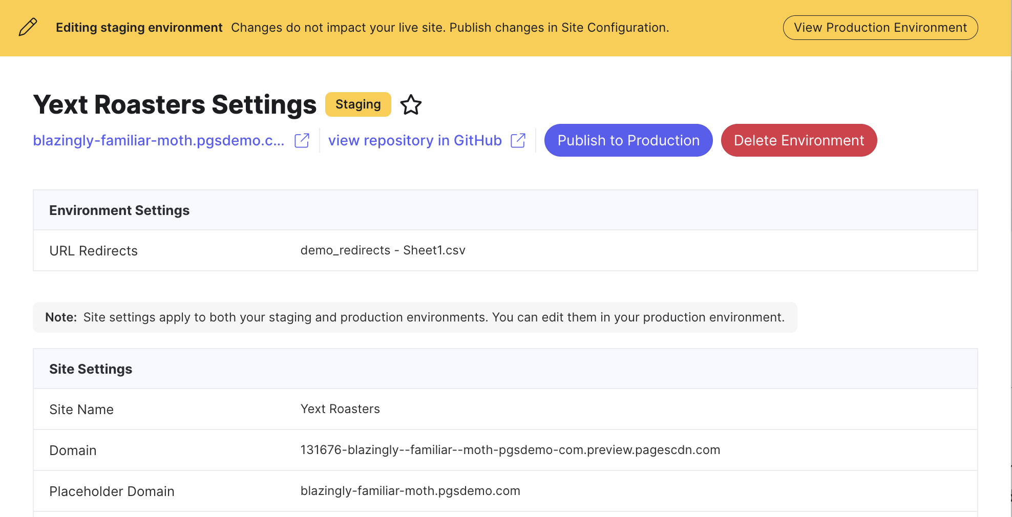Click the Note about site settings
Image resolution: width=1012 pixels, height=517 pixels.
tap(414, 317)
